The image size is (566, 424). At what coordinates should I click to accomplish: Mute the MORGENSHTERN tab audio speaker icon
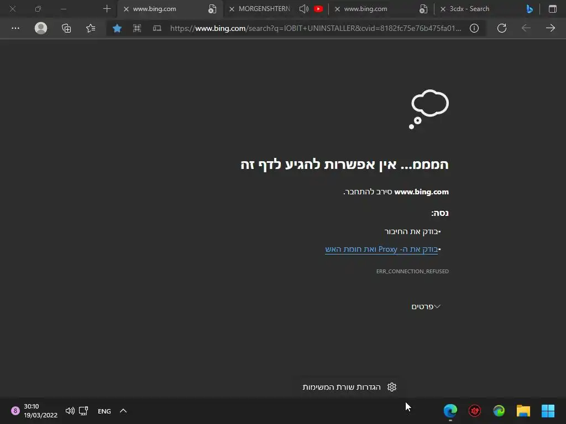tap(303, 9)
